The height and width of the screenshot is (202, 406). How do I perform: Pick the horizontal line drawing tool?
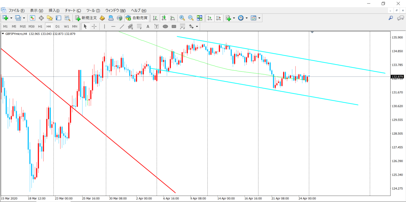113,26
